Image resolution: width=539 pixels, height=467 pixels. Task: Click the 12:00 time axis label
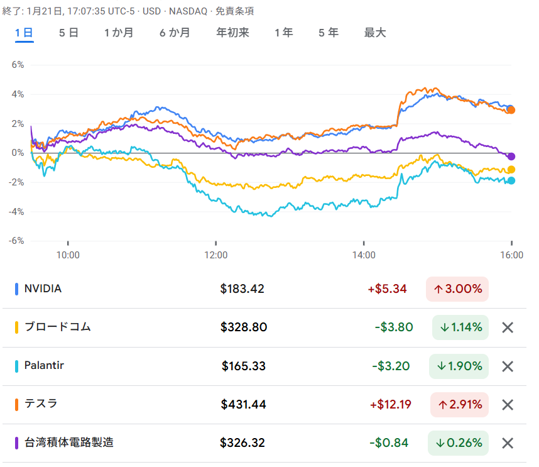click(216, 255)
